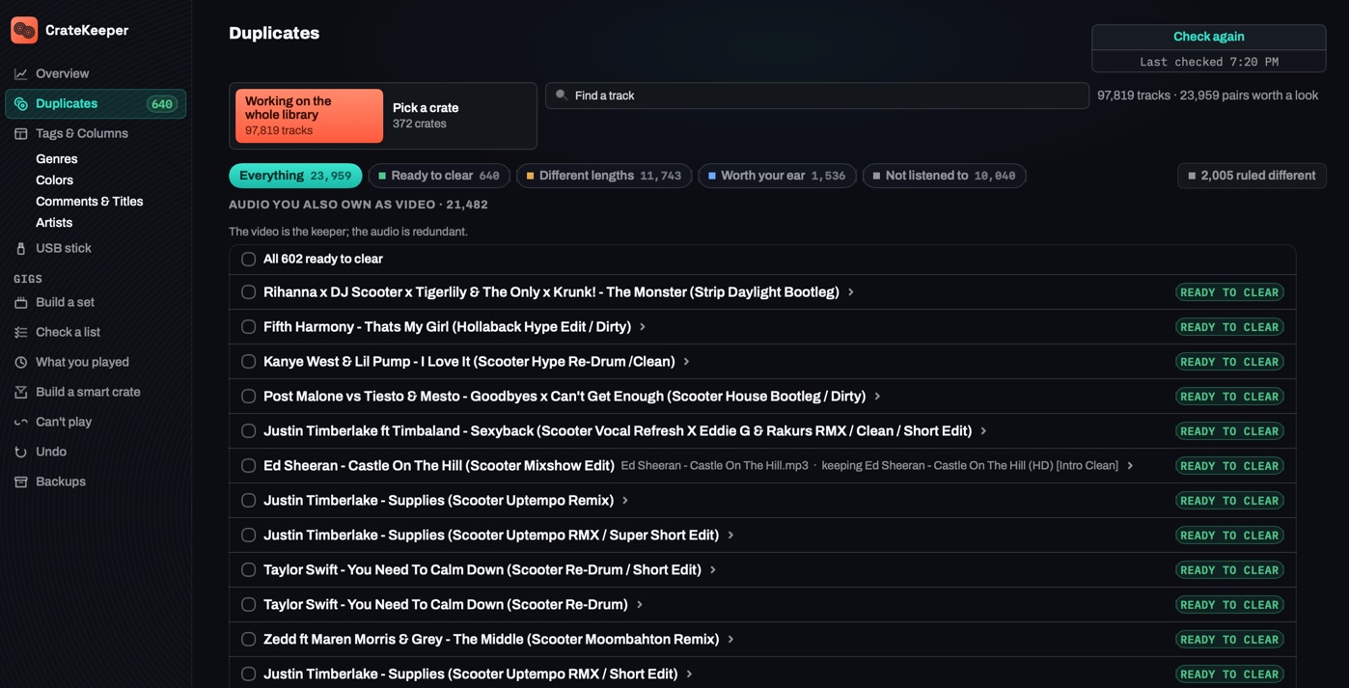This screenshot has width=1349, height=688.
Task: Click Taylor Swift You Need To Calm Down Re-Drum title
Action: pos(446,604)
